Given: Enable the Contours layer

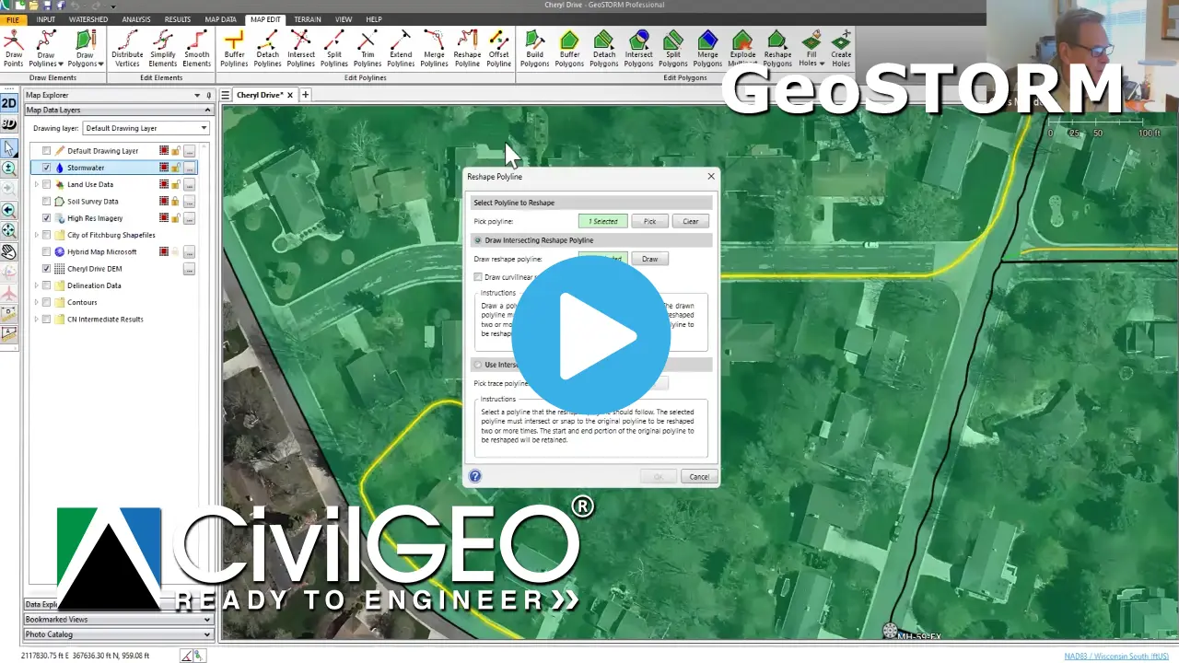Looking at the screenshot, I should pyautogui.click(x=46, y=302).
